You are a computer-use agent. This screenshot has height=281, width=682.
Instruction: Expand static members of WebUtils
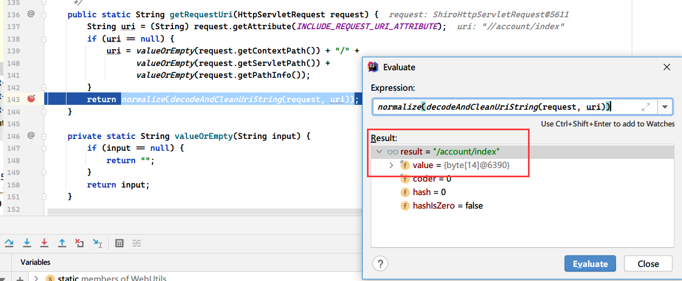(36, 279)
